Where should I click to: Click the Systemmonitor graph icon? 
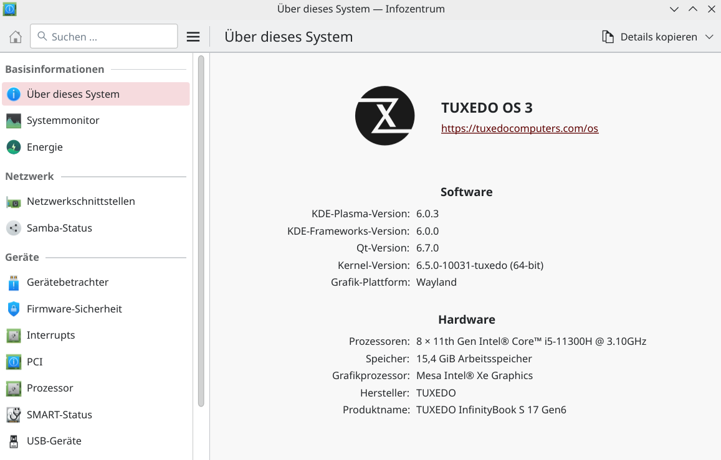14,121
